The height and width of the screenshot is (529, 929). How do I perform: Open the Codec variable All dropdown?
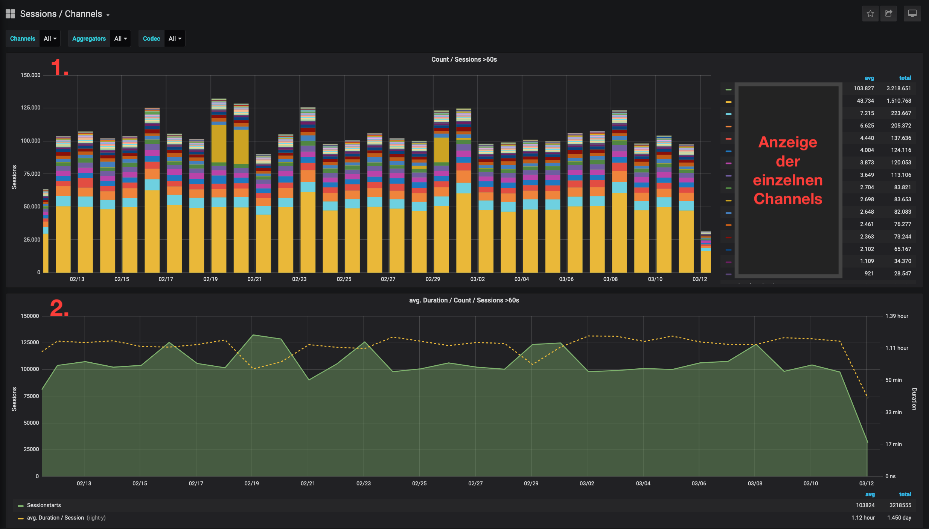pyautogui.click(x=175, y=38)
